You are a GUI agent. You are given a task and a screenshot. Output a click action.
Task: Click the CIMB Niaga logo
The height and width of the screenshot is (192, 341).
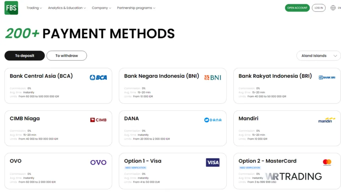point(98,120)
